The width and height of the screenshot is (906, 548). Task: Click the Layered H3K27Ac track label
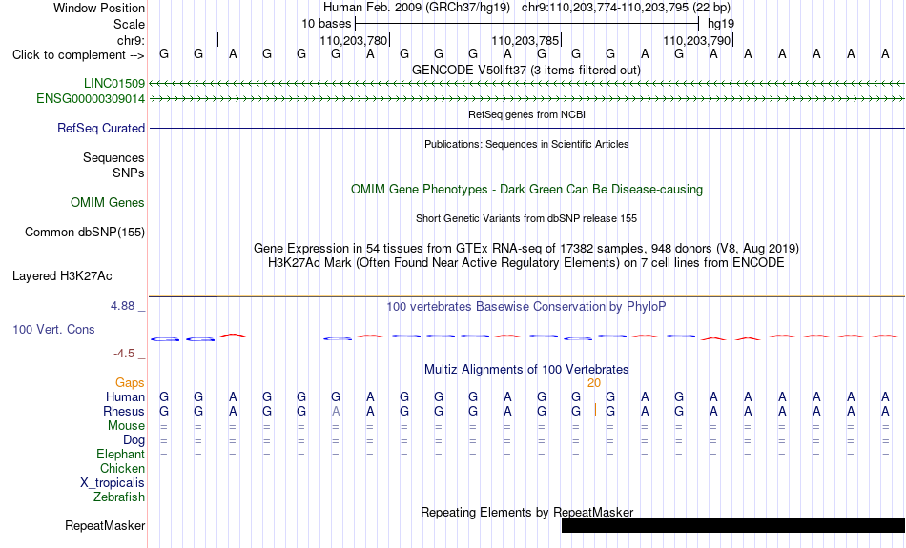(x=62, y=276)
